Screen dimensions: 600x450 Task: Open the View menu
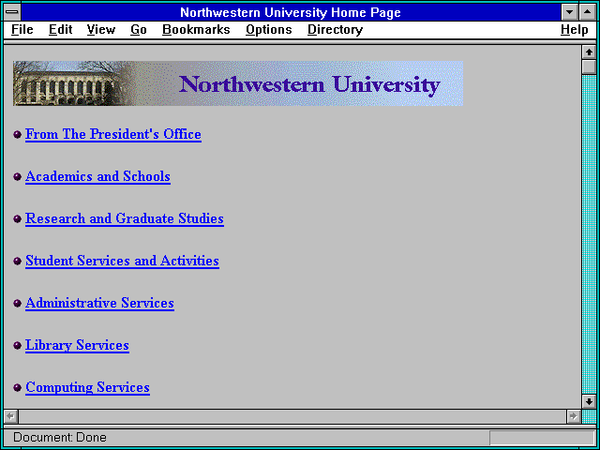100,29
